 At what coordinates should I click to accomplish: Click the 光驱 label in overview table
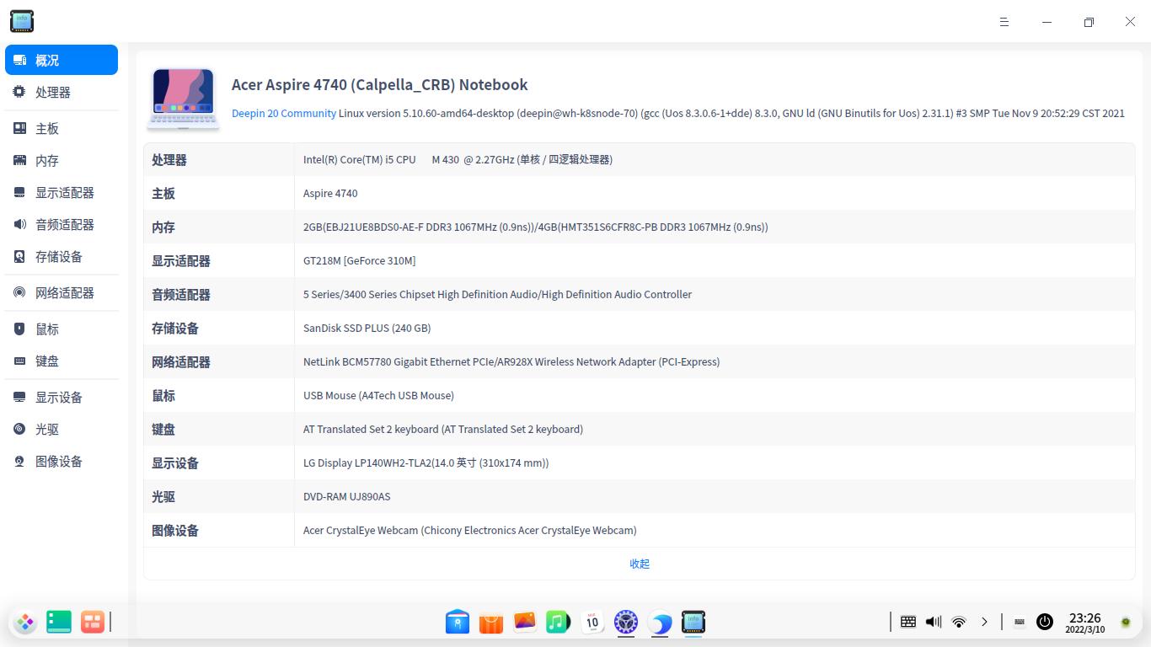163,496
